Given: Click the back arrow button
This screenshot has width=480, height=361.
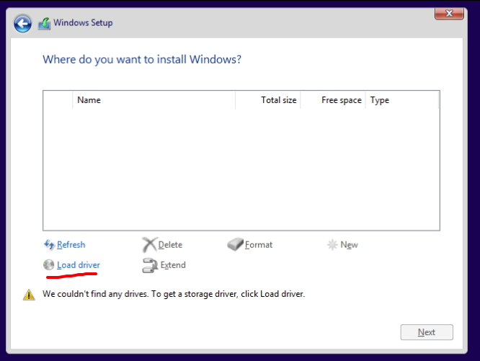Looking at the screenshot, I should click(x=23, y=23).
